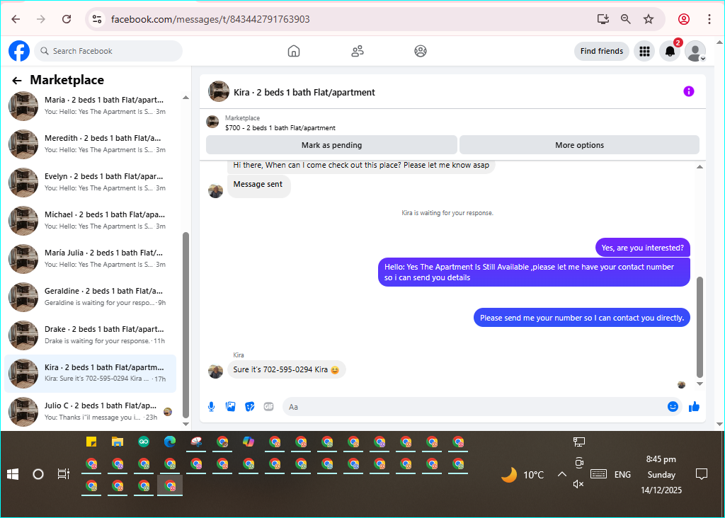Open Maria's conversation in the list
725x518 pixels.
91,106
